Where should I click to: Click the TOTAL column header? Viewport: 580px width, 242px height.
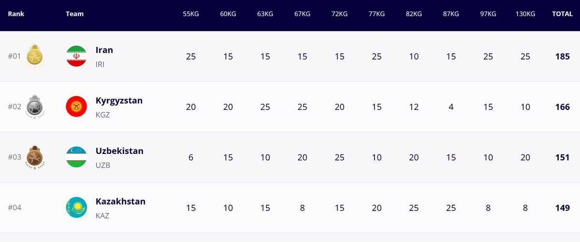point(562,14)
